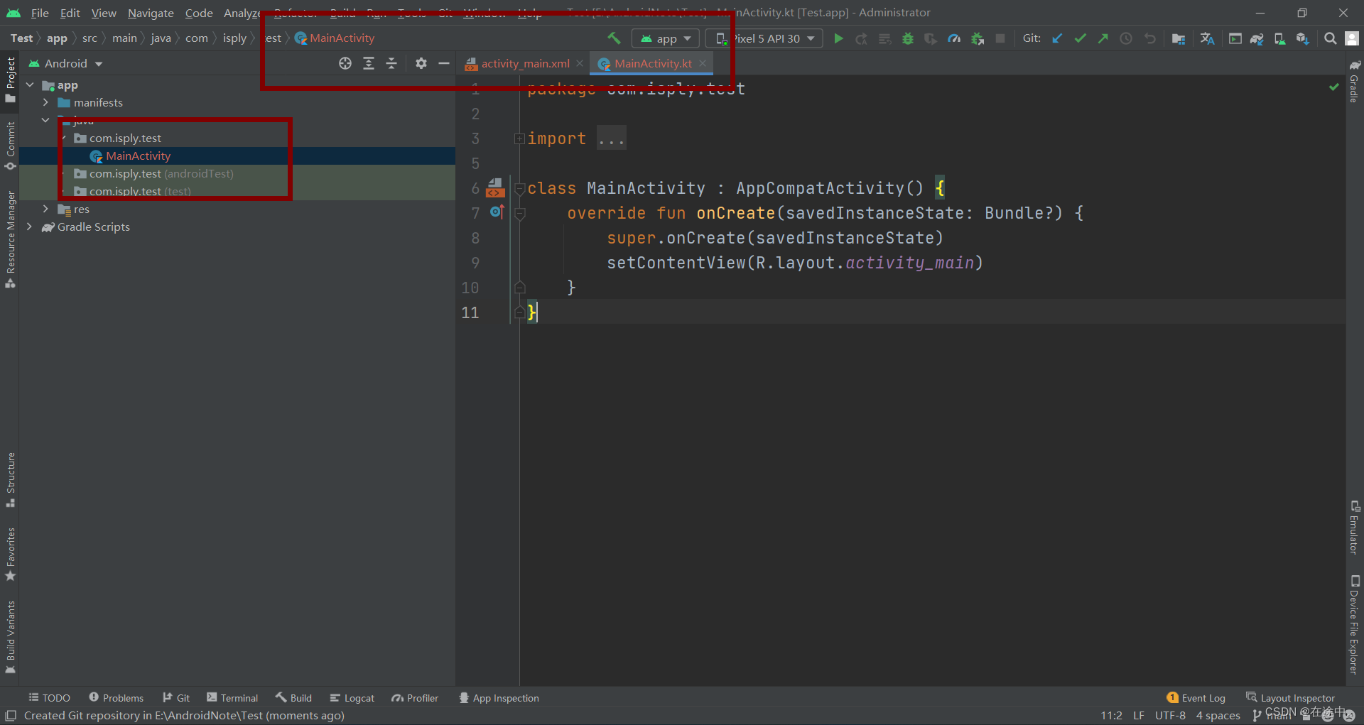Viewport: 1364px width, 725px height.
Task: Open the app run configuration dropdown
Action: coord(666,38)
